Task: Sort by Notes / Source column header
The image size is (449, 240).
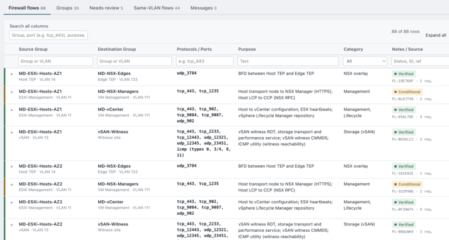Action: pyautogui.click(x=407, y=49)
